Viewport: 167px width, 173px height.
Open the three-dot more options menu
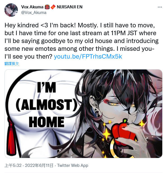160,7
